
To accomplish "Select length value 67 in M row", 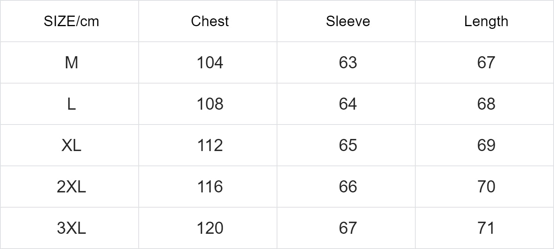I will pyautogui.click(x=486, y=62).
